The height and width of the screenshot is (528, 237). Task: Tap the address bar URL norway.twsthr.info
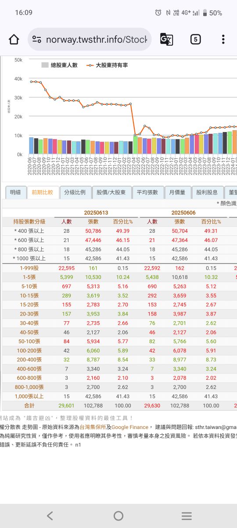(97, 40)
